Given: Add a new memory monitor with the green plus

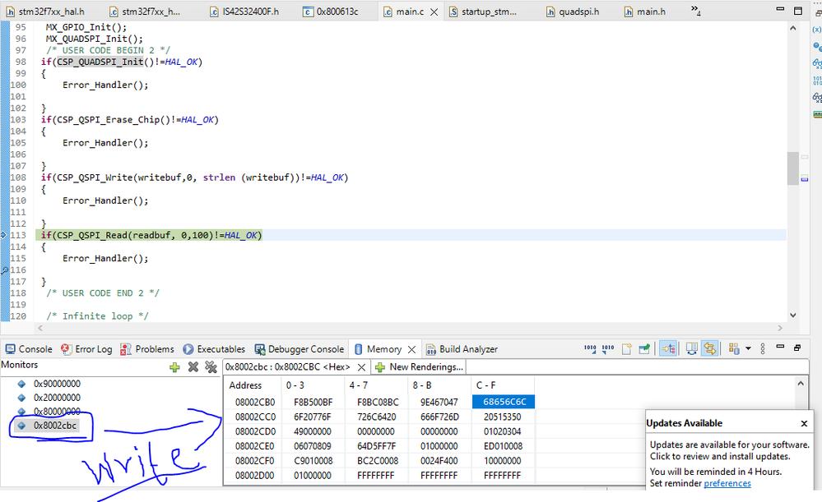Looking at the screenshot, I should (x=174, y=367).
